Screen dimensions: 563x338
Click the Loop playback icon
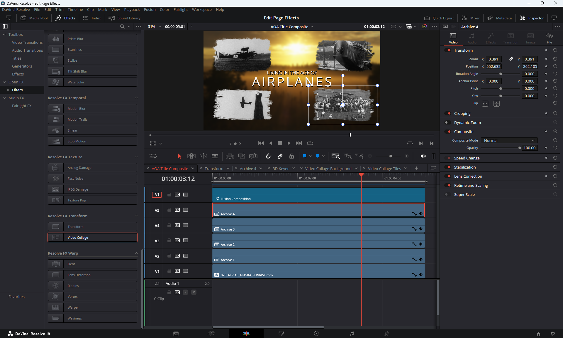tap(310, 143)
